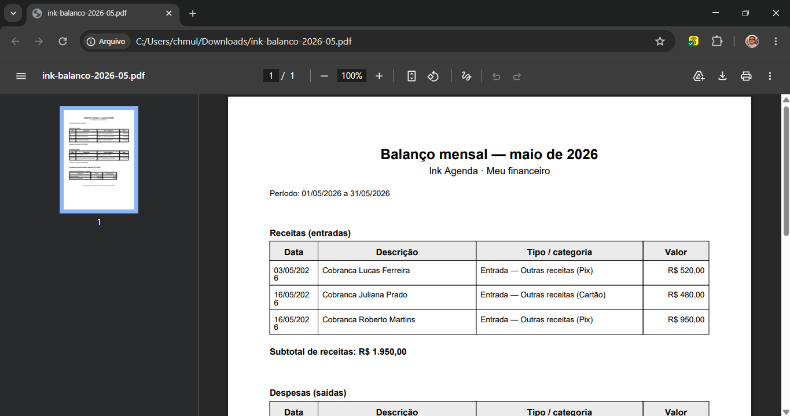This screenshot has height=416, width=790.
Task: Click the PDF file name in viewer toolbar
Action: [93, 76]
